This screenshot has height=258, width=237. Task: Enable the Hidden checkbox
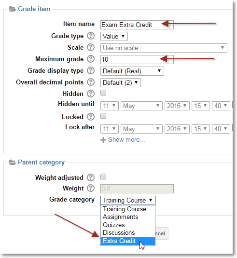point(103,93)
